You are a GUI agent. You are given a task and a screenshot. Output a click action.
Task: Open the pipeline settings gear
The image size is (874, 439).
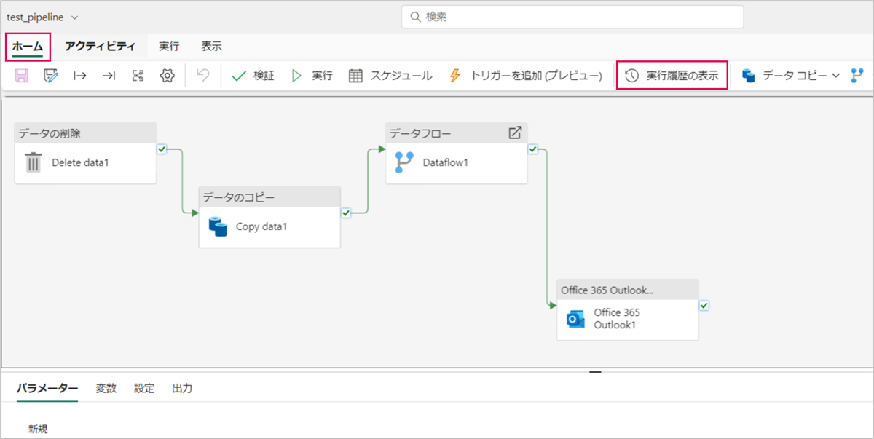point(167,76)
